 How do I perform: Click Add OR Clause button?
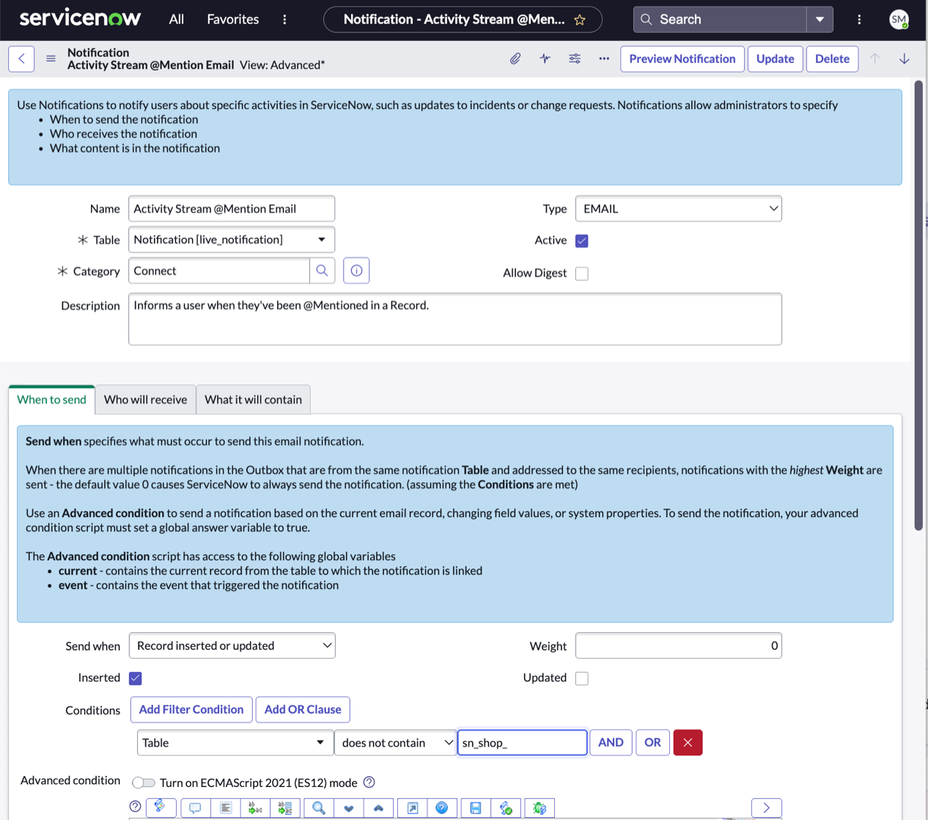coord(303,709)
